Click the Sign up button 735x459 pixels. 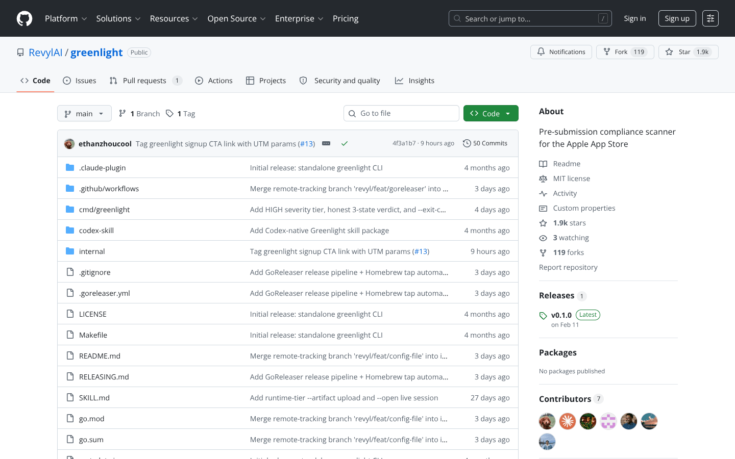pyautogui.click(x=677, y=18)
